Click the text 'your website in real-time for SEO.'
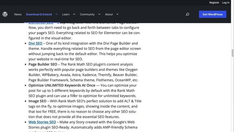The image size is (234, 132). (x=56, y=59)
